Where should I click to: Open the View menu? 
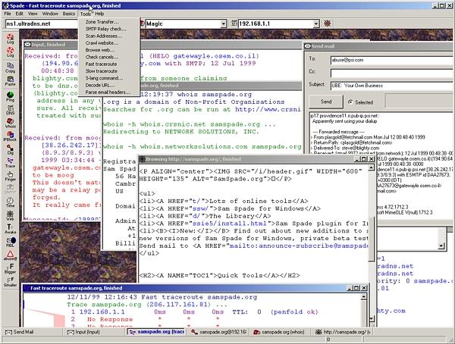coord(33,14)
